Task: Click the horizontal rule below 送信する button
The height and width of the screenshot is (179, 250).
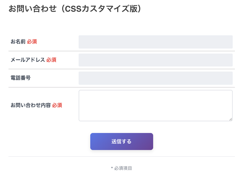Action: (x=121, y=156)
